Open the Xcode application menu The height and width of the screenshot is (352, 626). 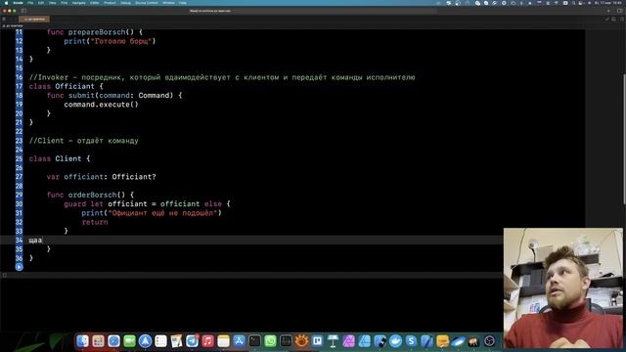pyautogui.click(x=18, y=3)
